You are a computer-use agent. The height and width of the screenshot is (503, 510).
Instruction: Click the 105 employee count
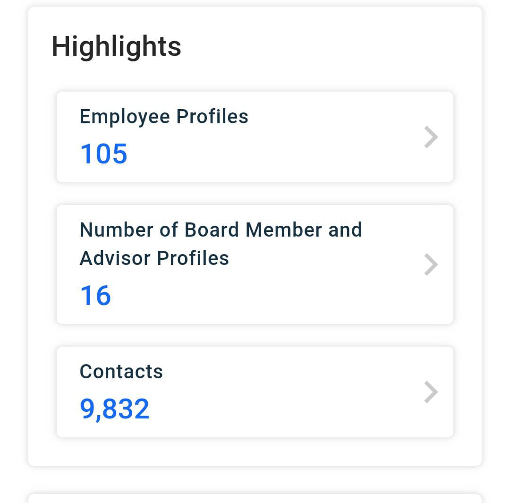tap(103, 153)
